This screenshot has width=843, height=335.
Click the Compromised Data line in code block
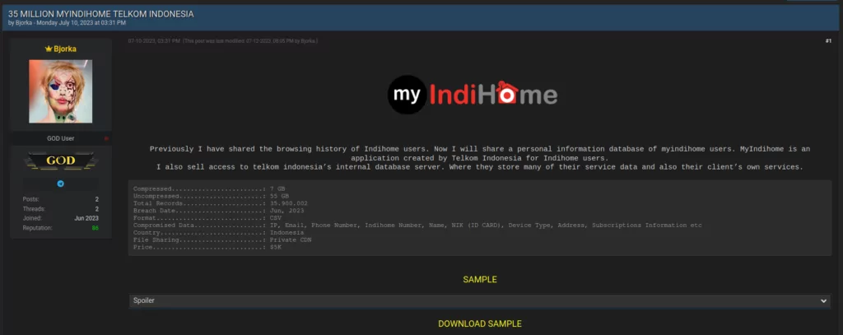click(417, 226)
